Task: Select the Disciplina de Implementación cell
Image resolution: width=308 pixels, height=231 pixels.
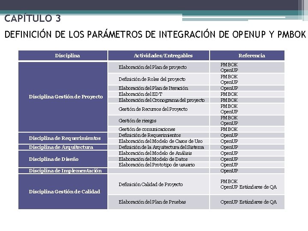Action: (x=63, y=171)
